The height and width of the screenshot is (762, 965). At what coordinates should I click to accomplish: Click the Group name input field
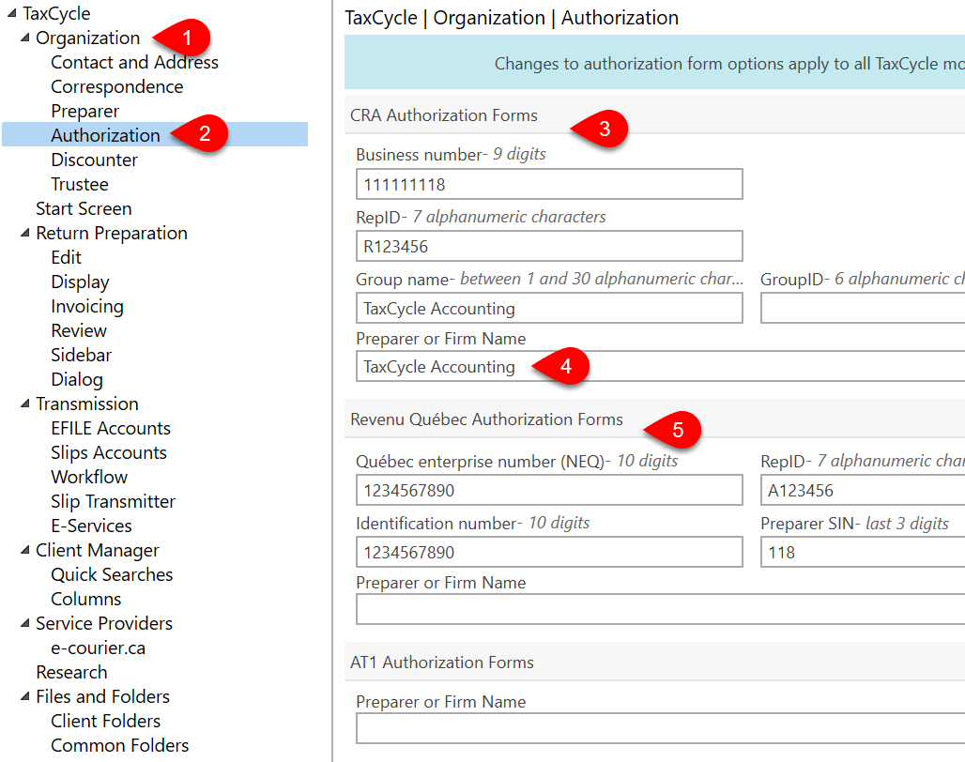click(549, 308)
